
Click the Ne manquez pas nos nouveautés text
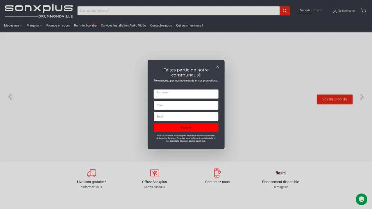186,81
